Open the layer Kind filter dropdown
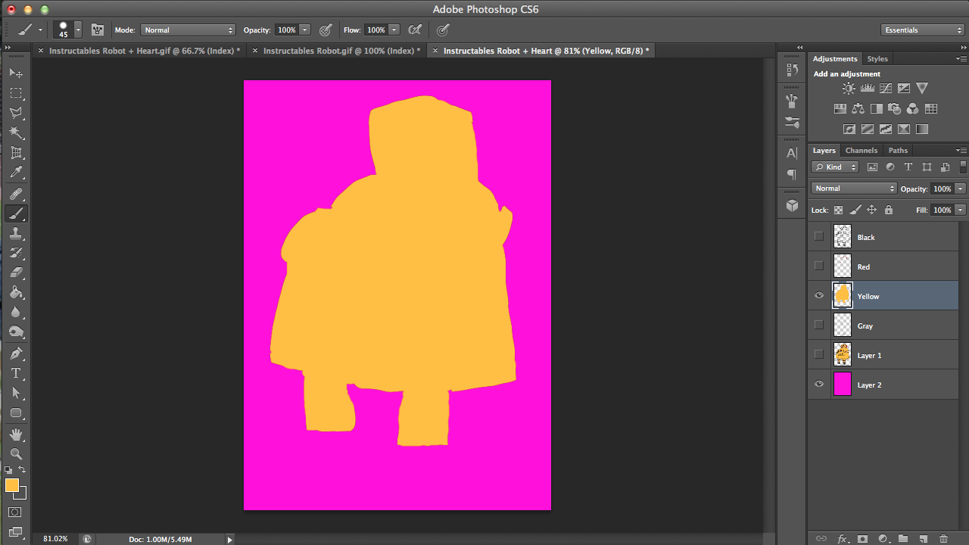The image size is (969, 545). [x=835, y=167]
